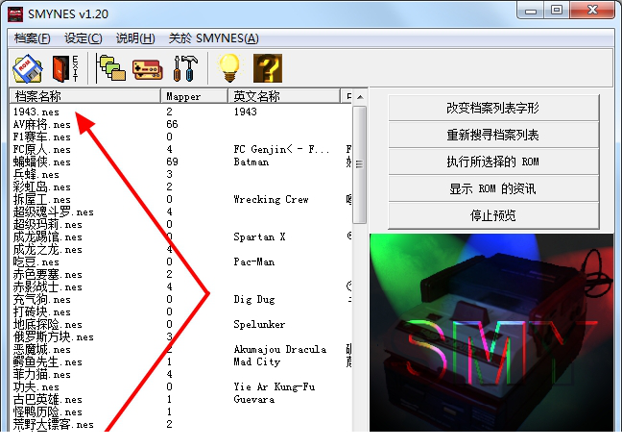
Task: Select 吃豆.nes in the file list
Action: [36, 262]
